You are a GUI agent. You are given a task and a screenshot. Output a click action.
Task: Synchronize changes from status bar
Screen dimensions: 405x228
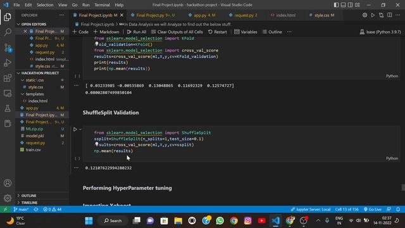click(36, 209)
